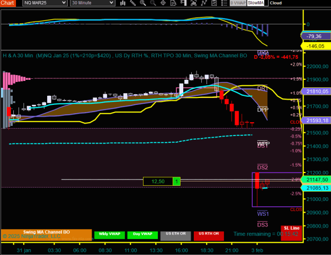Toggle the Swing MA Channel BO button
The height and width of the screenshot is (255, 331).
pos(47,235)
